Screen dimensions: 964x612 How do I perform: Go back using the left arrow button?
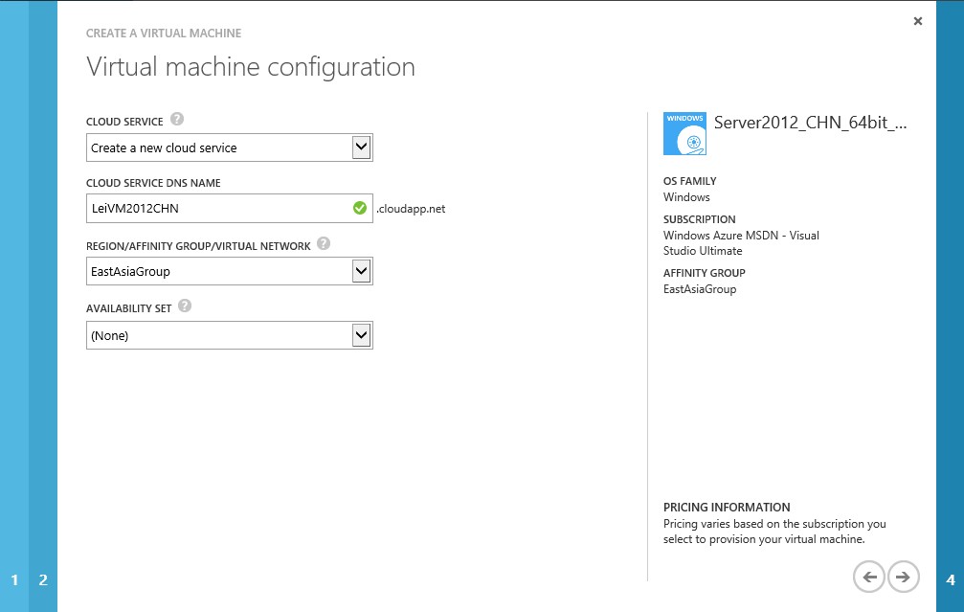coord(868,577)
